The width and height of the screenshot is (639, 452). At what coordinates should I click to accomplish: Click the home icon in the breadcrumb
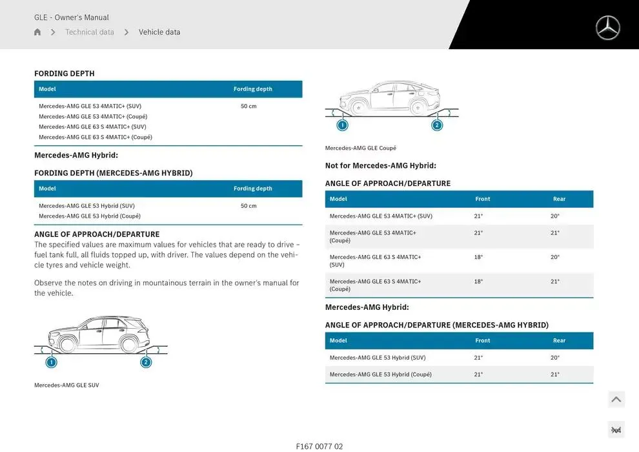pos(37,31)
